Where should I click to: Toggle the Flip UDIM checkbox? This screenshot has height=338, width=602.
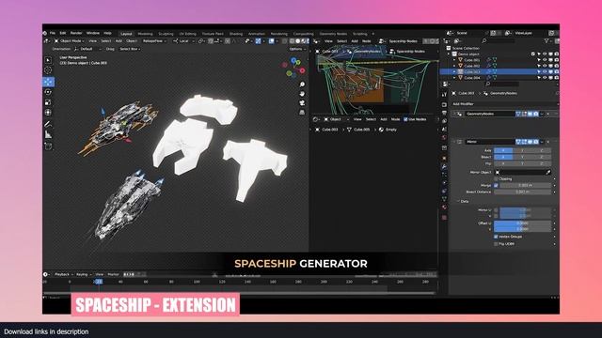coord(496,244)
